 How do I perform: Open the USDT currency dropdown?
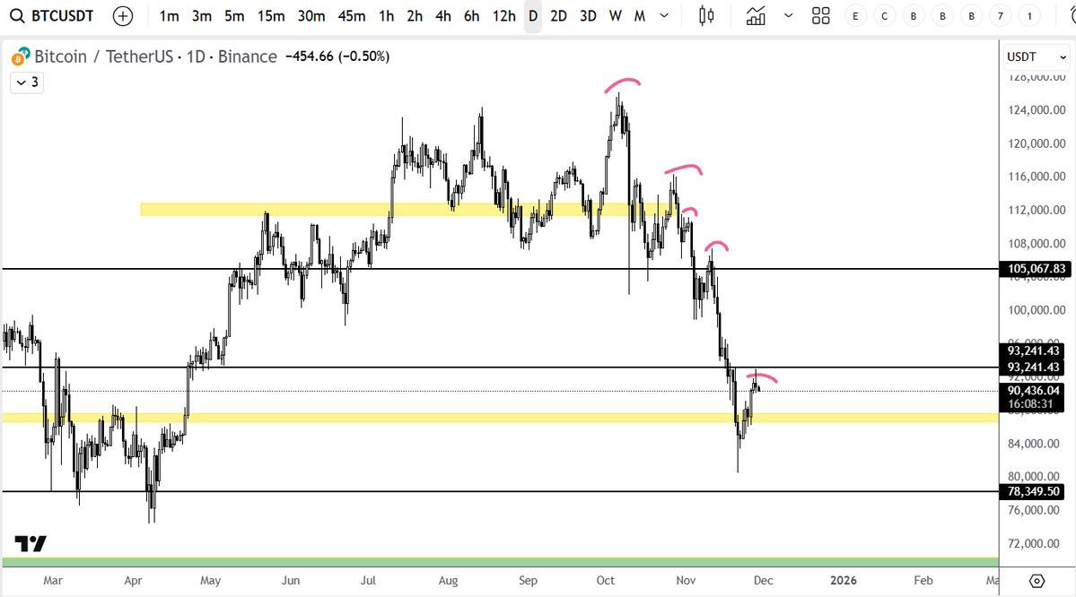click(x=1037, y=56)
